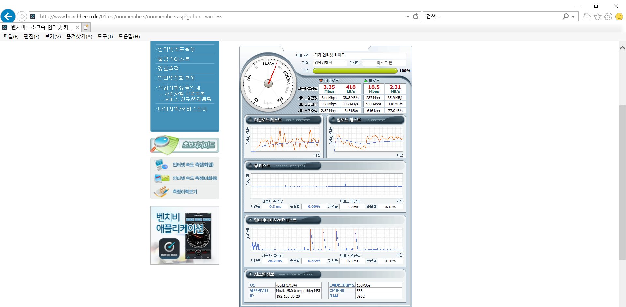Open the 파일(F) menu
This screenshot has height=307, width=626.
click(x=11, y=36)
